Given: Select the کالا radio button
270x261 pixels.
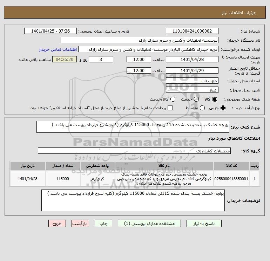Looking at the screenshot, I should pyautogui.click(x=215, y=99).
